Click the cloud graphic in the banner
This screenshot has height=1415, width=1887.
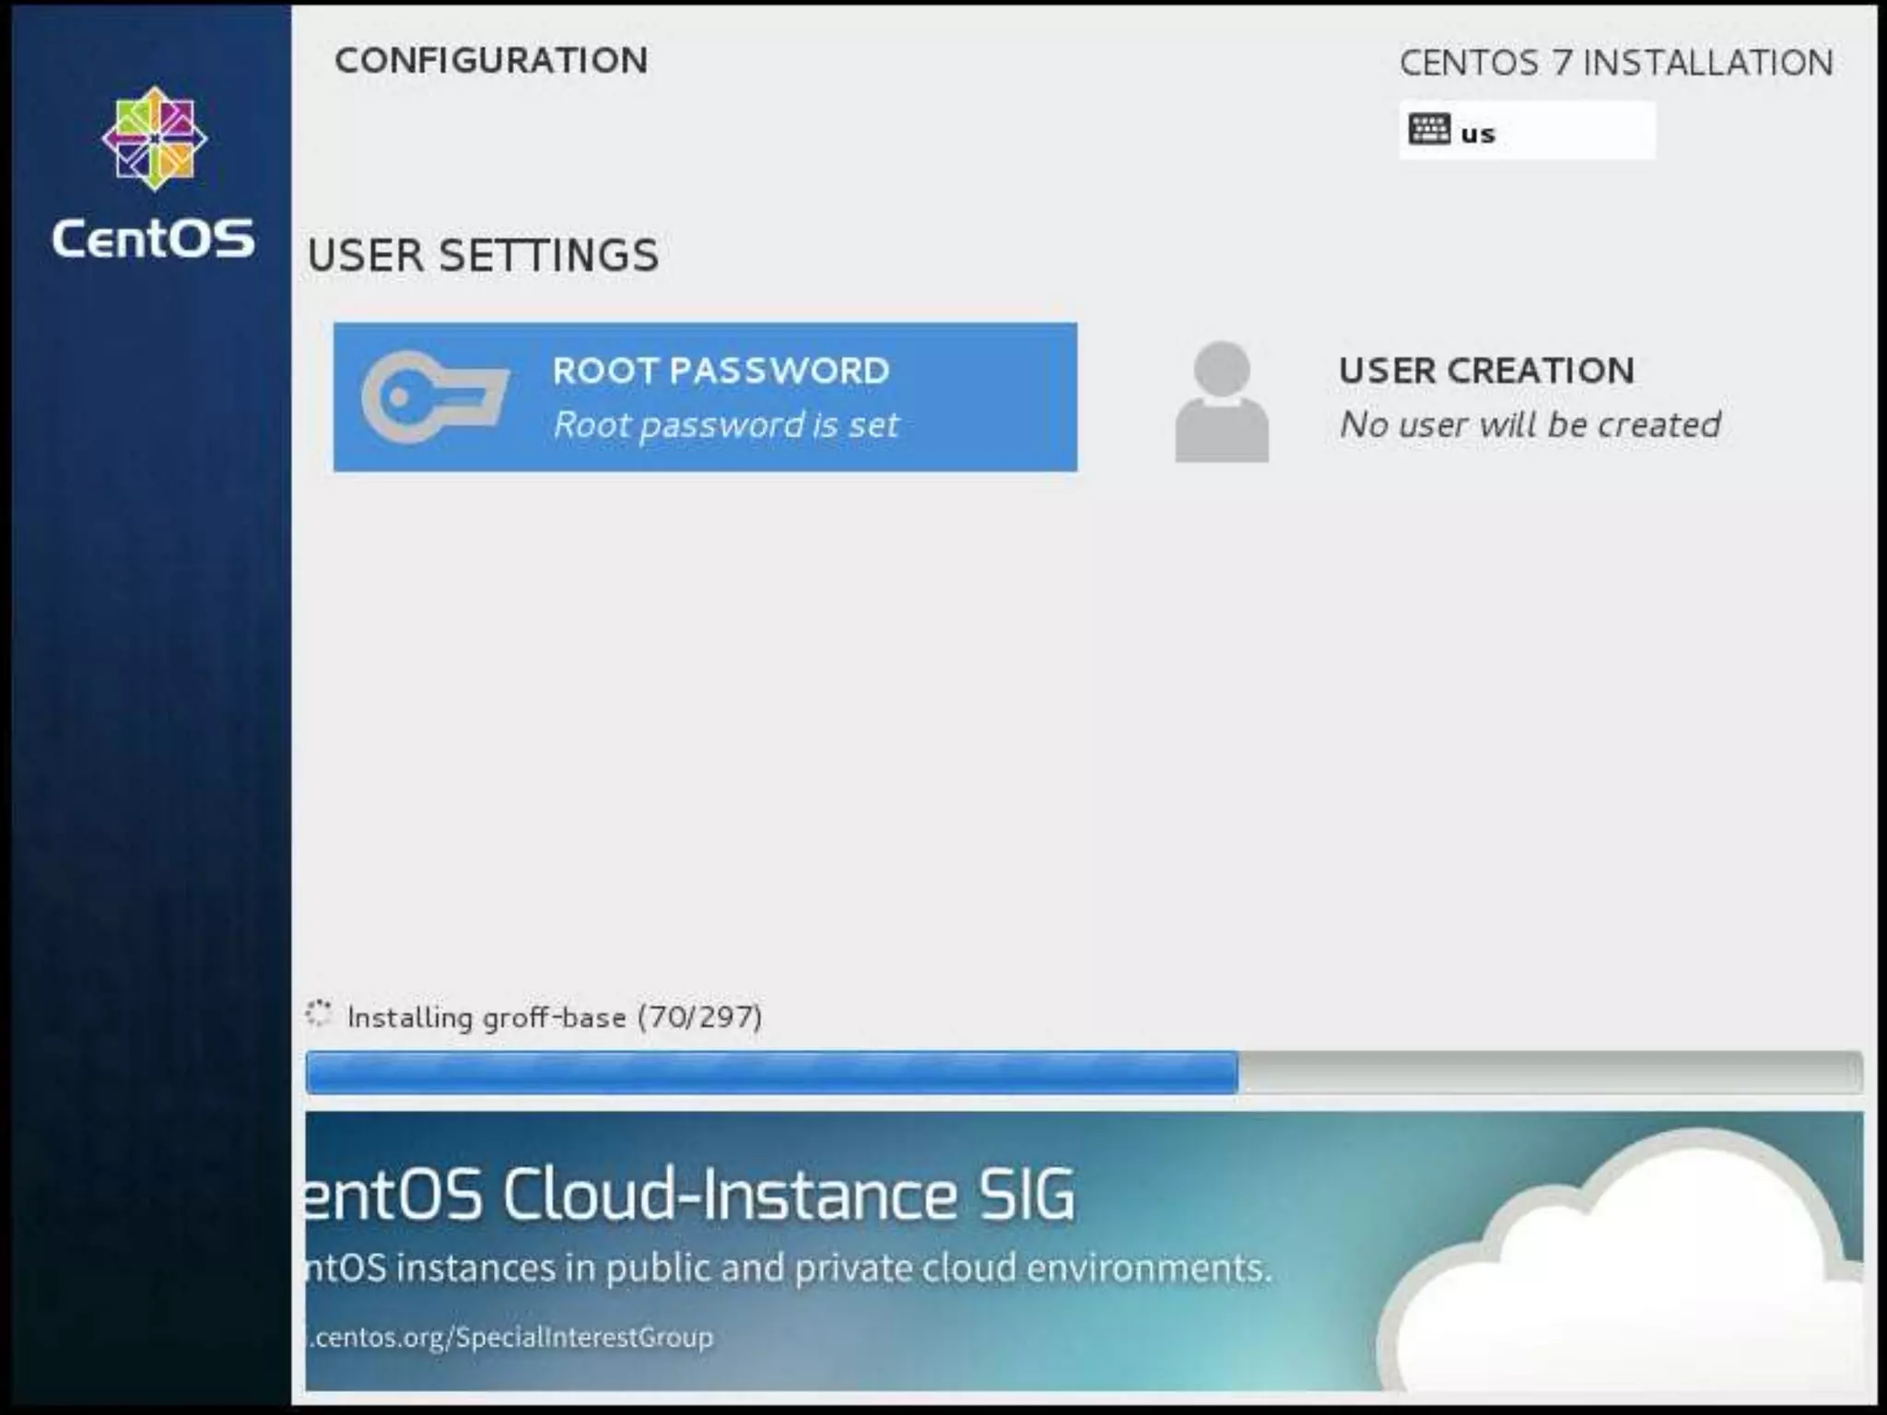1622,1262
